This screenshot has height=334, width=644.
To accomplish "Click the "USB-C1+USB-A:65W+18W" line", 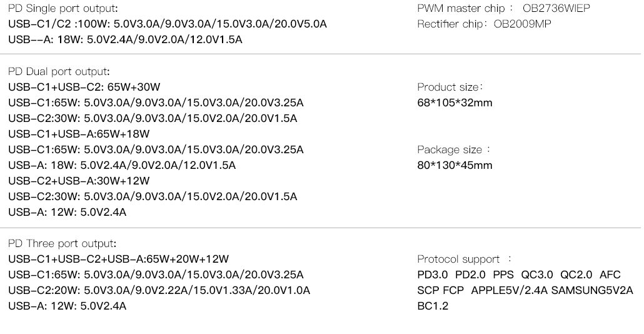I will 79,134.
